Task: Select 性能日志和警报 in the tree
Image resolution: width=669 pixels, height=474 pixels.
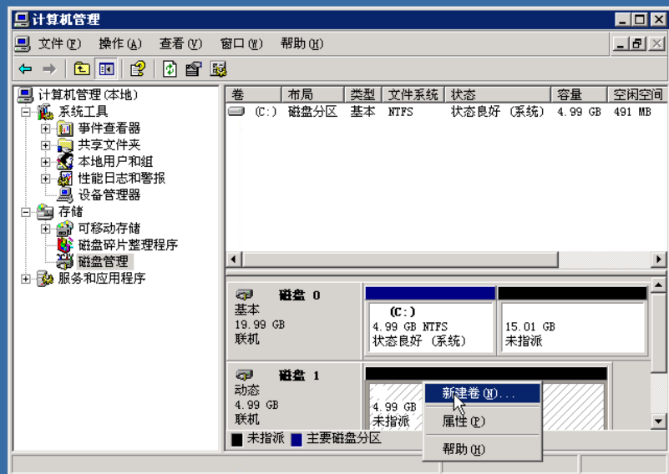Action: (x=121, y=179)
